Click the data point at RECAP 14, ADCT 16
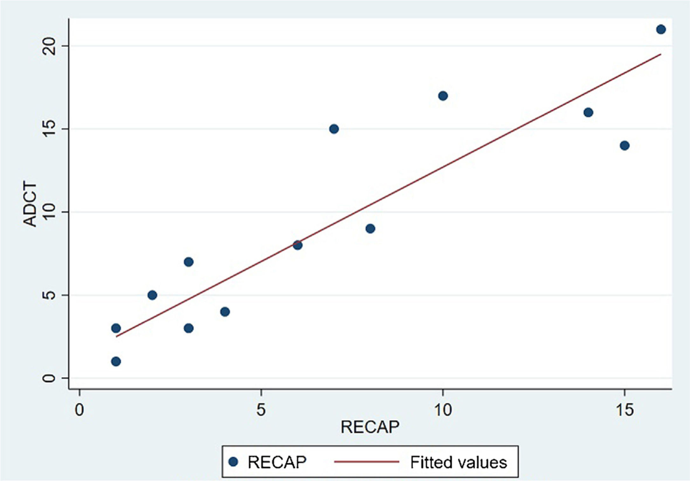Screen dimensions: 690x481 pyautogui.click(x=588, y=113)
